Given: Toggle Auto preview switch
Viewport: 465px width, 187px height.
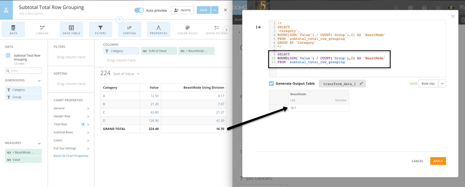Looking at the screenshot, I should [x=139, y=10].
